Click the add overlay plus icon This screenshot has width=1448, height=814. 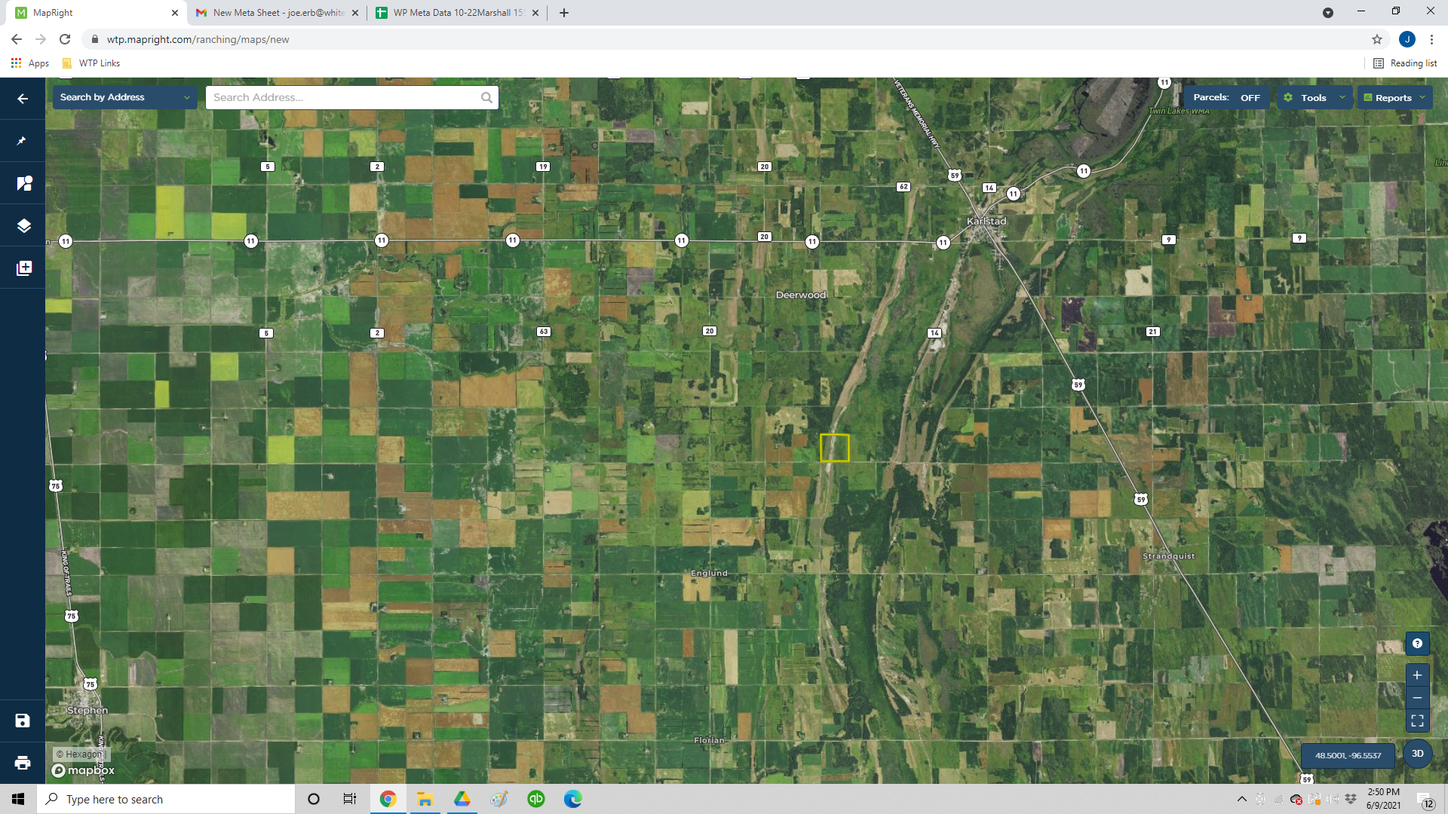(x=23, y=268)
